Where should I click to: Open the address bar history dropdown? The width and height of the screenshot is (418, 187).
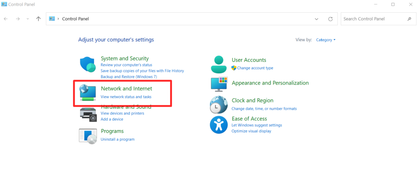coord(316,19)
